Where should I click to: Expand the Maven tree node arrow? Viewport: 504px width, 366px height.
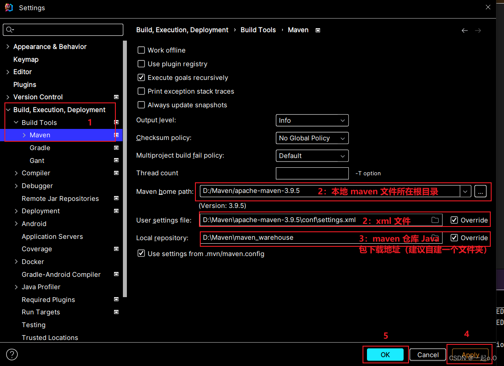pyautogui.click(x=24, y=135)
